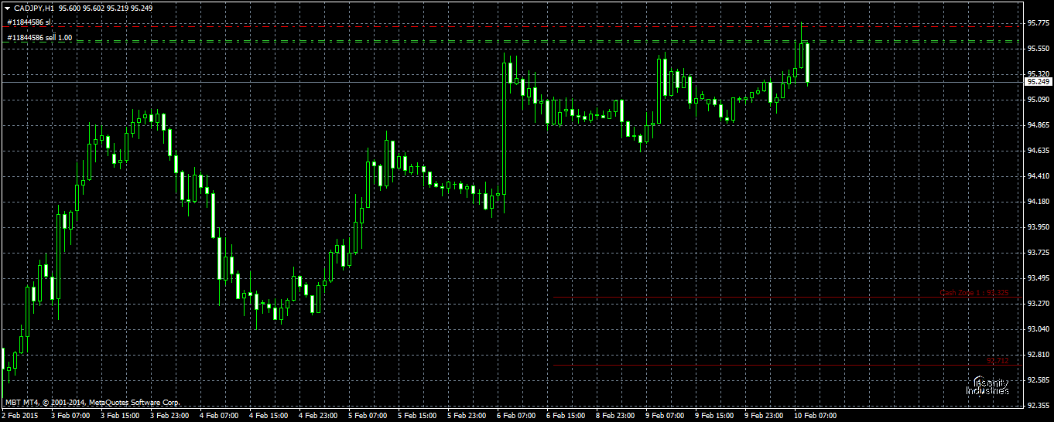
Task: Click the '4 Feb 15:00' time axis label
Action: [269, 416]
